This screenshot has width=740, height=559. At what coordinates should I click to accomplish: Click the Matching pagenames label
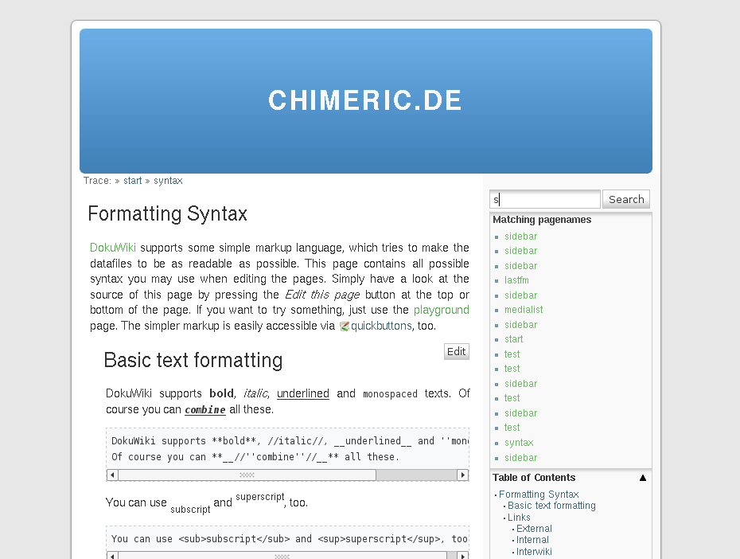point(542,220)
